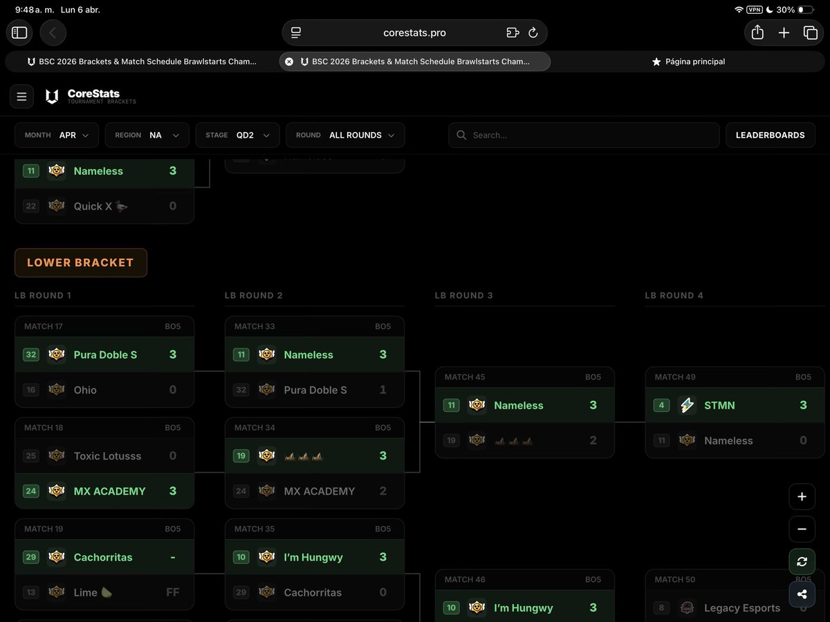Zoom out the bracket with minus button

(802, 529)
